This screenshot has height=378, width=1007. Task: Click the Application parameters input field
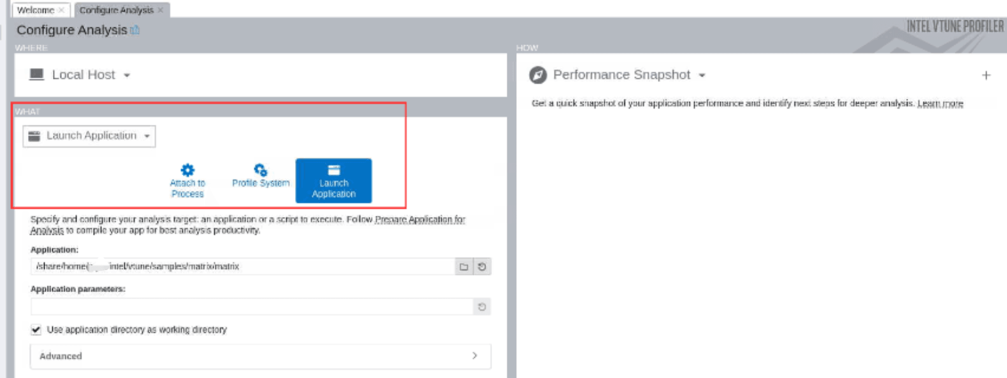(252, 307)
